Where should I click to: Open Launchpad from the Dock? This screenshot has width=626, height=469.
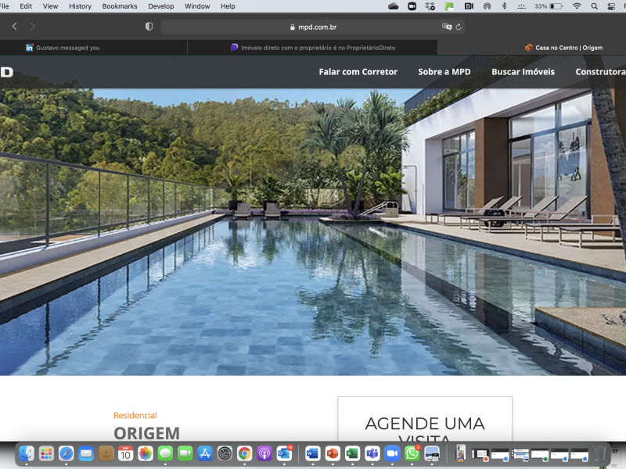pyautogui.click(x=46, y=453)
